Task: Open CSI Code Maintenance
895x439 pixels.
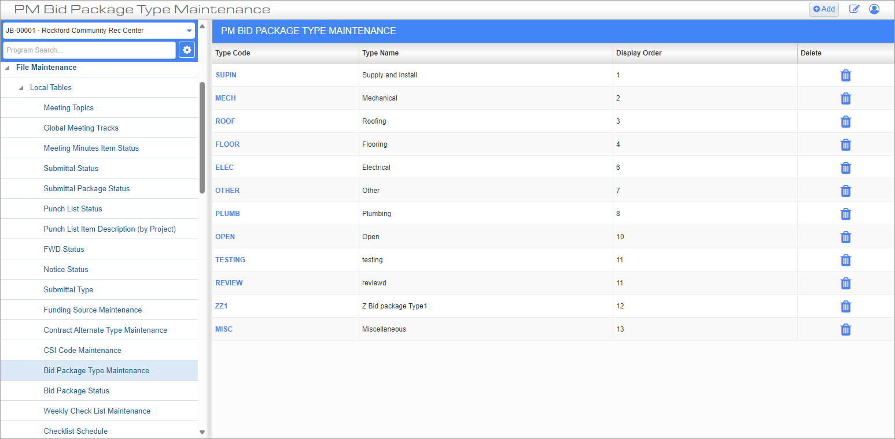Action: coord(83,351)
